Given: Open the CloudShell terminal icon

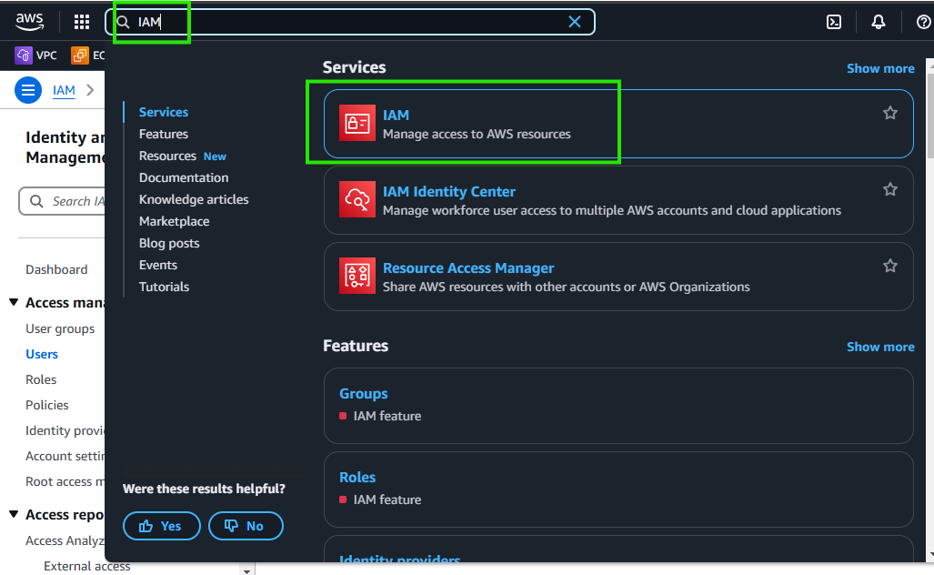Looking at the screenshot, I should 834,22.
